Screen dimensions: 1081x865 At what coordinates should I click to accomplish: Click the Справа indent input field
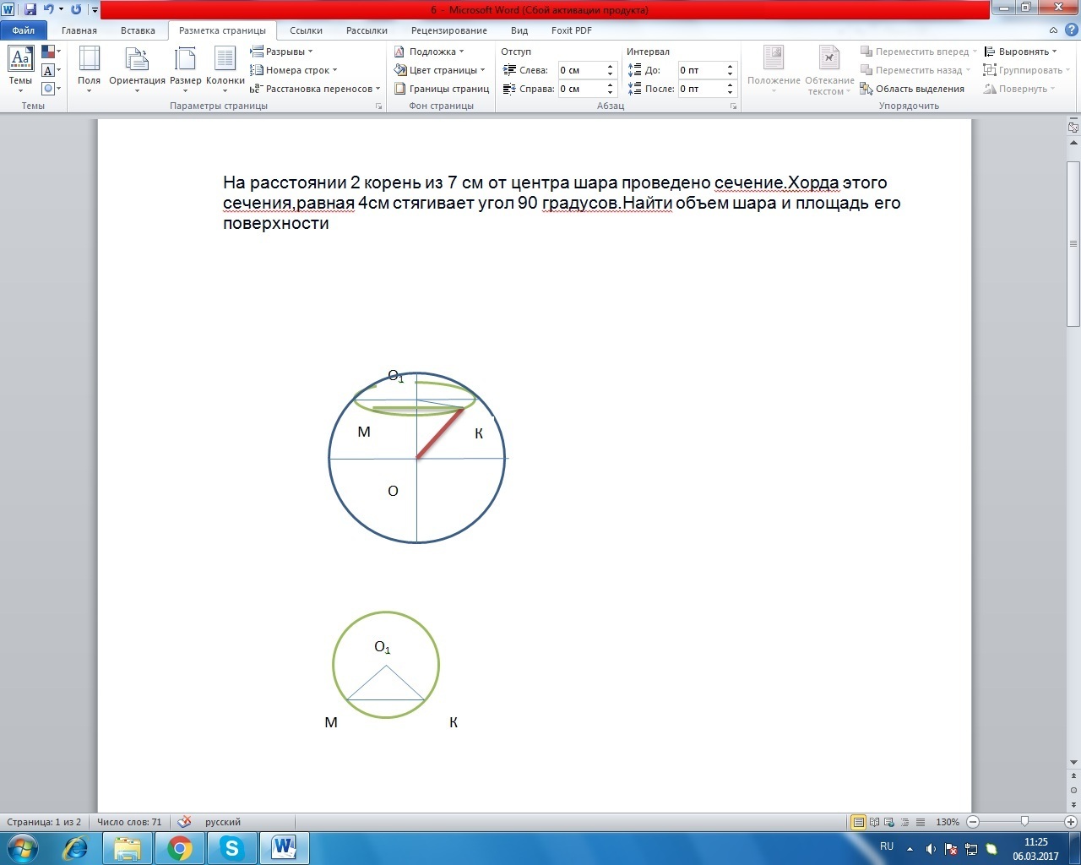580,89
